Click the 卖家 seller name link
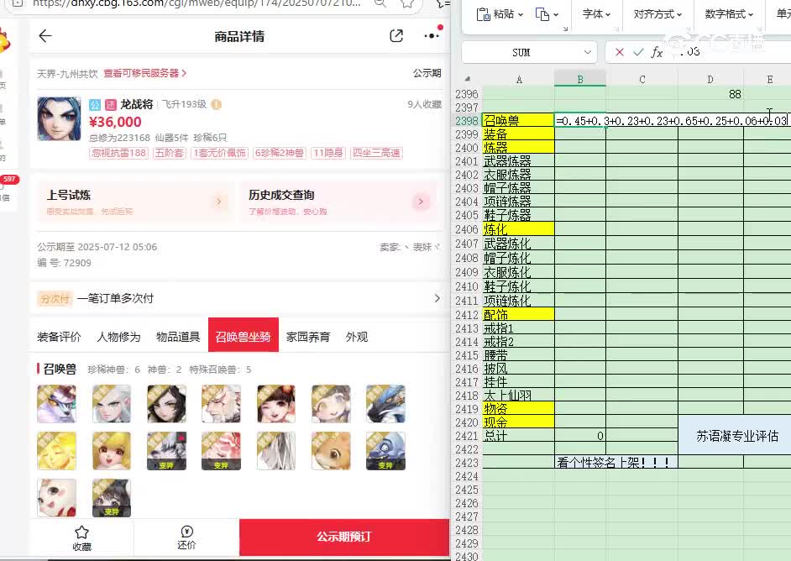Screen dimensions: 791x561 tap(410, 247)
